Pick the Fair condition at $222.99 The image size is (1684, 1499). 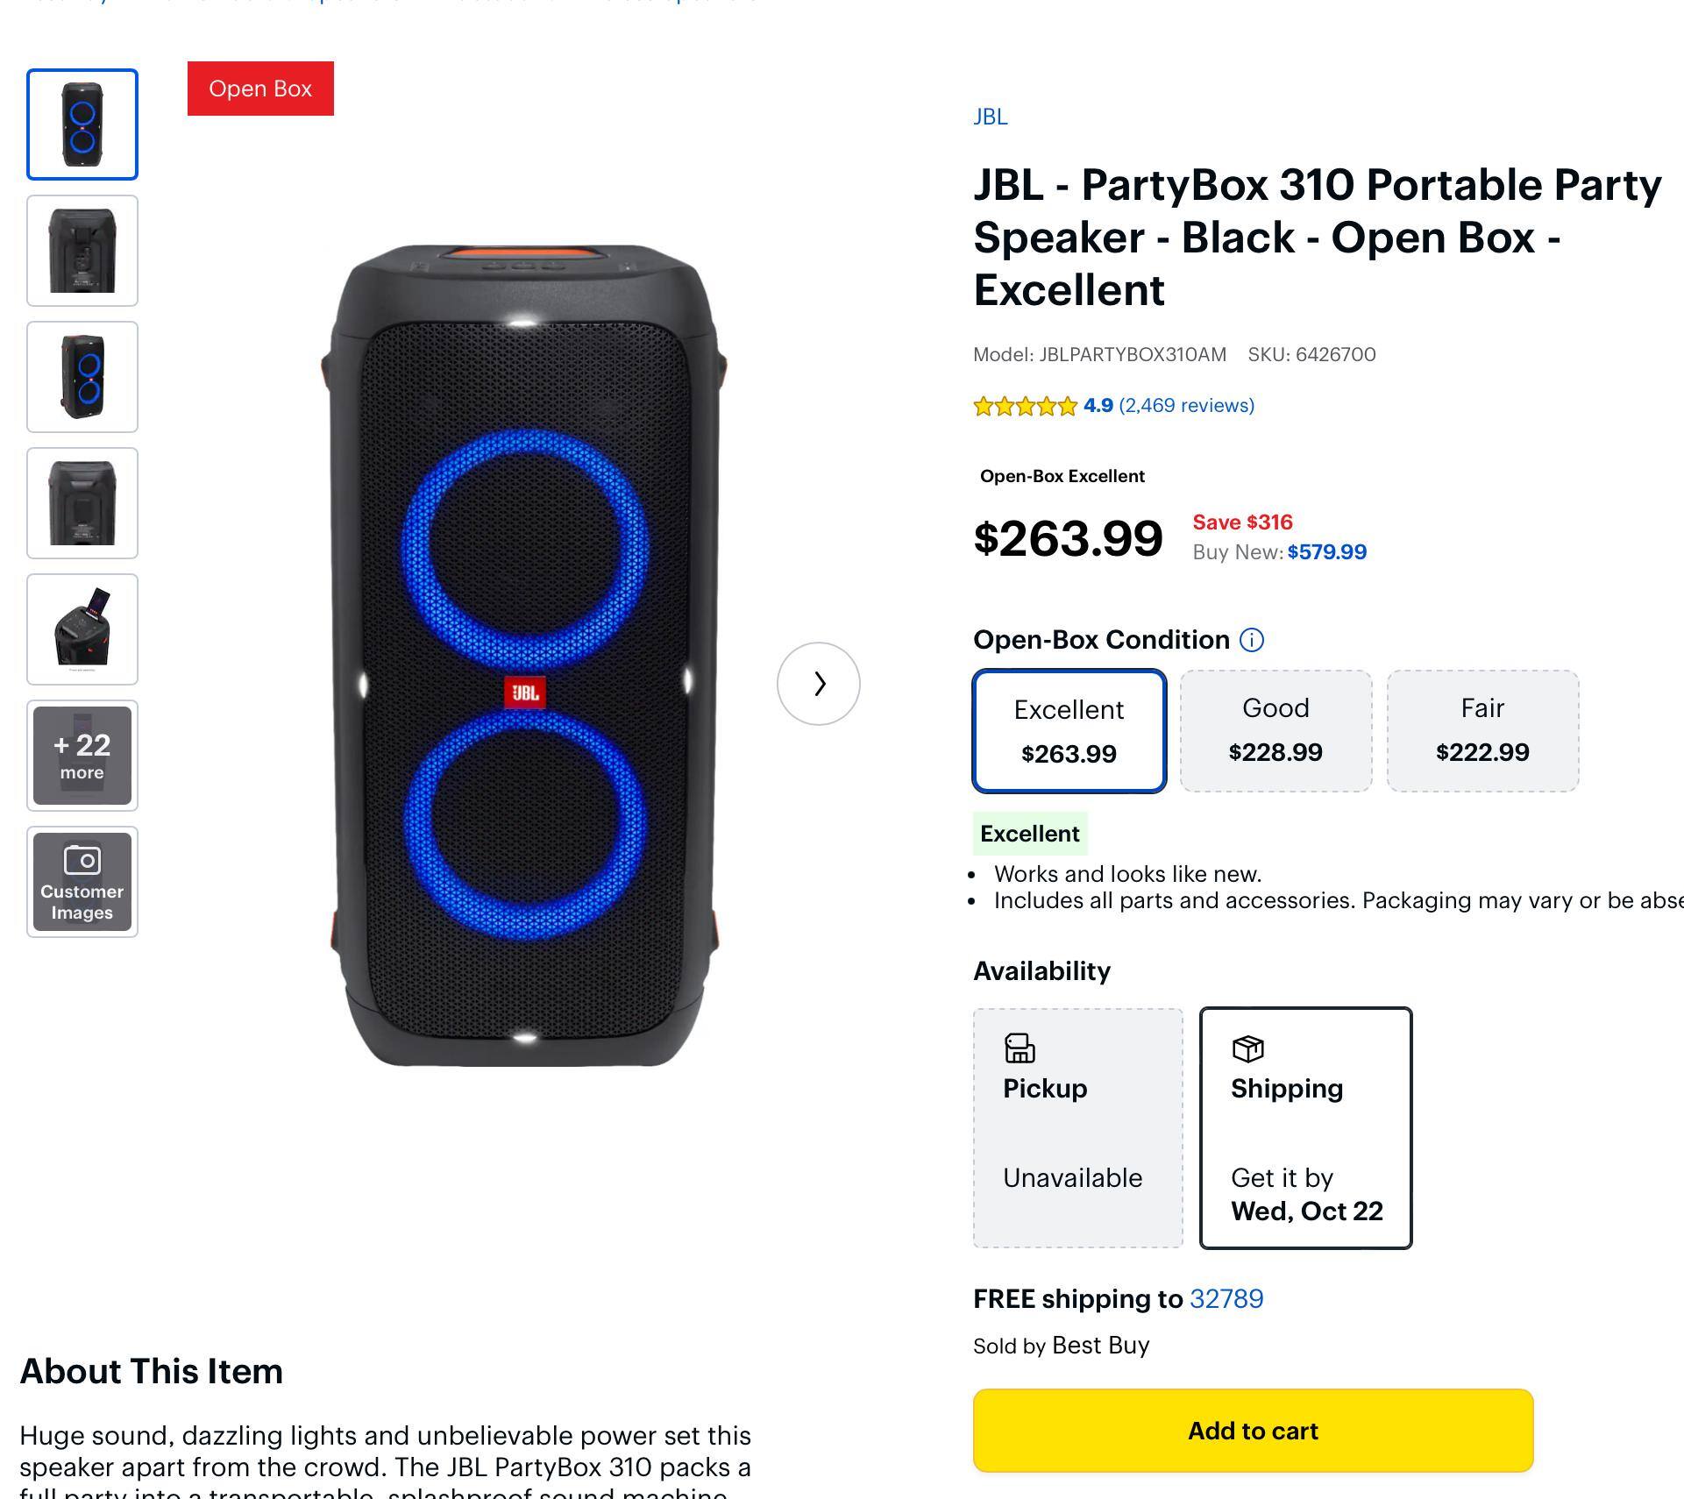click(1482, 731)
